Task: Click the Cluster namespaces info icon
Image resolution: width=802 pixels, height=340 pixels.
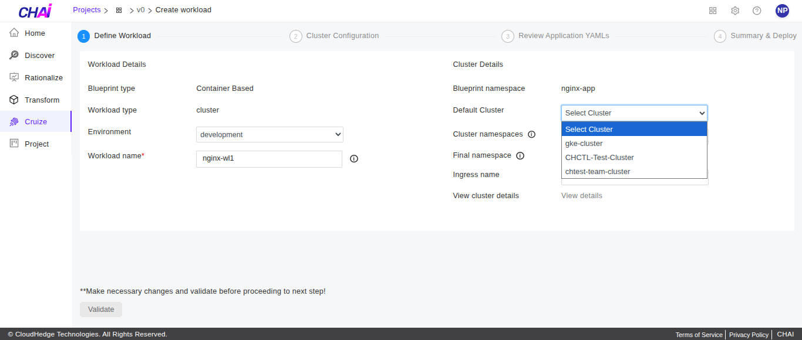Action: click(531, 134)
